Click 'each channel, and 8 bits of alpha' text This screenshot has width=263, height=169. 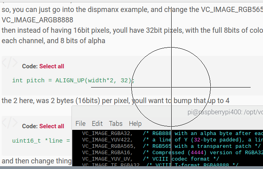pos(53,41)
